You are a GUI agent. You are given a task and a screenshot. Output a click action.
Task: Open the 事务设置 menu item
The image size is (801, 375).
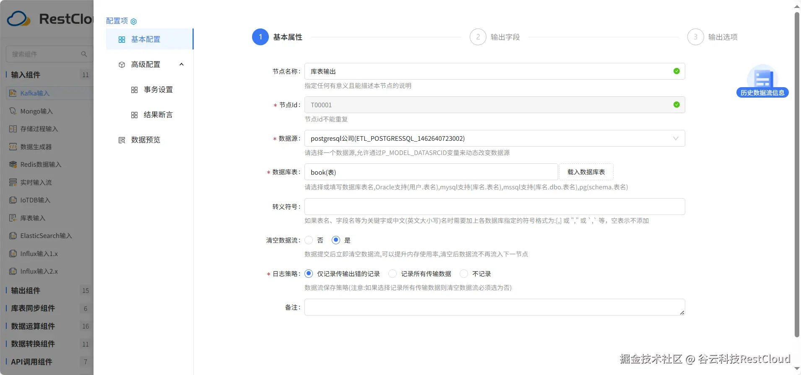click(158, 90)
